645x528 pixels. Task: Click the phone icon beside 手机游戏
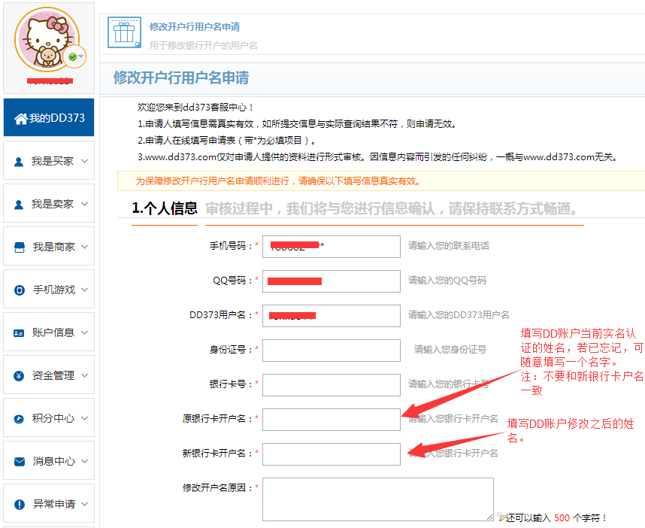tap(20, 290)
